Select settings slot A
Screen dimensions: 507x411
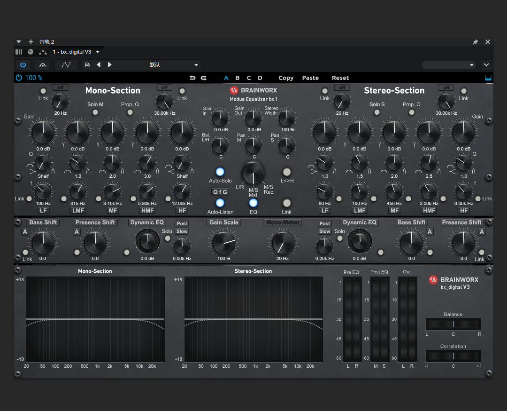[226, 78]
